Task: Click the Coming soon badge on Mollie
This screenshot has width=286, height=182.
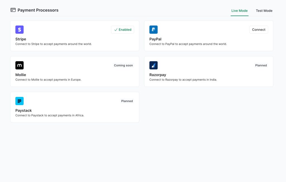Action: (123, 65)
